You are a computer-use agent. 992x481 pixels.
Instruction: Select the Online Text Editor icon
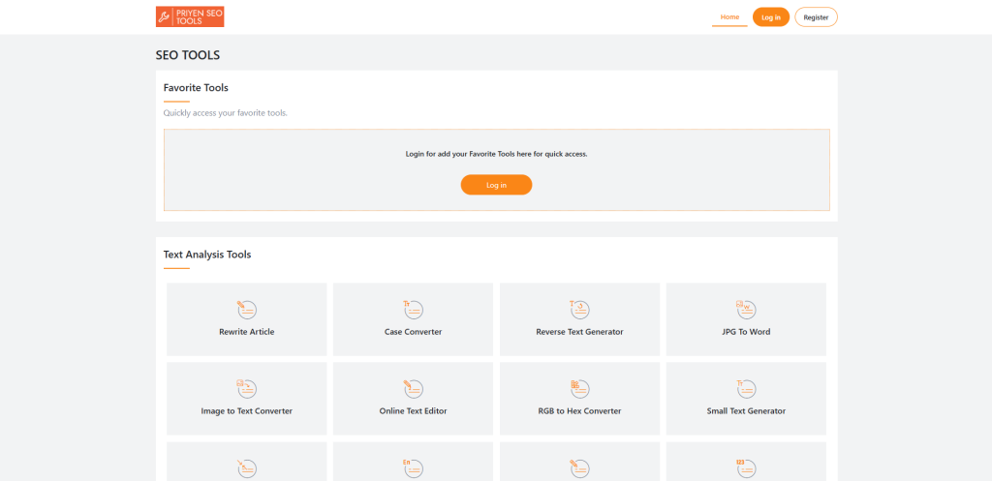413,388
